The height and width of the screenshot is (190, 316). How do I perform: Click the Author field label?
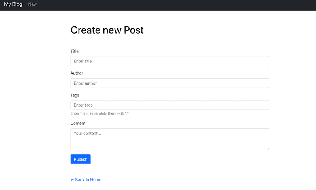point(77,73)
